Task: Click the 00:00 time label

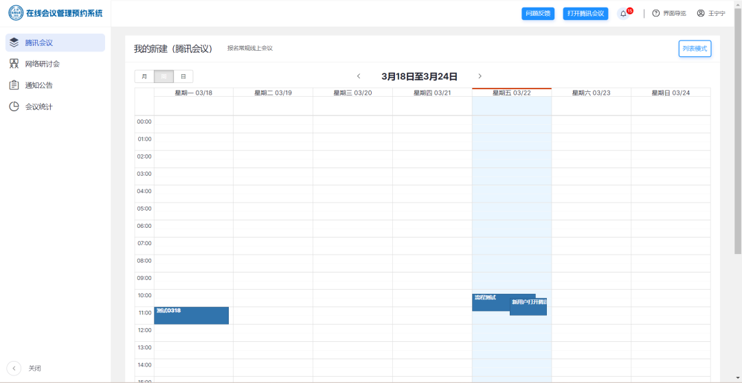Action: coord(144,121)
